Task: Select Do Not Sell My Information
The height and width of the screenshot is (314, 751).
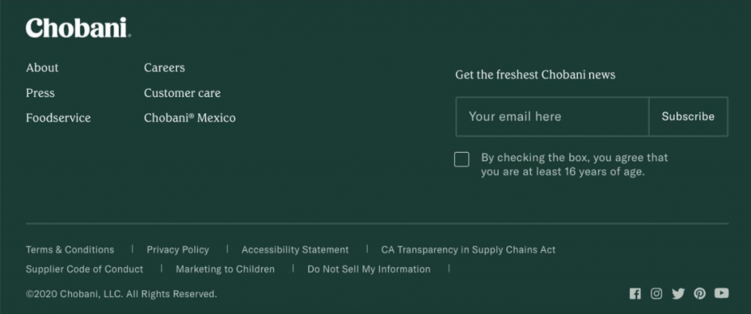Action: coord(369,269)
